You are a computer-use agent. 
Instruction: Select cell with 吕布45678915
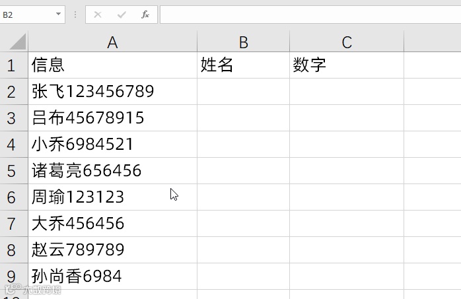112,117
